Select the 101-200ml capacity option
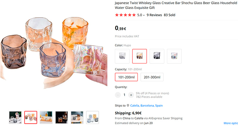The width and height of the screenshot is (238, 126). [x=126, y=77]
